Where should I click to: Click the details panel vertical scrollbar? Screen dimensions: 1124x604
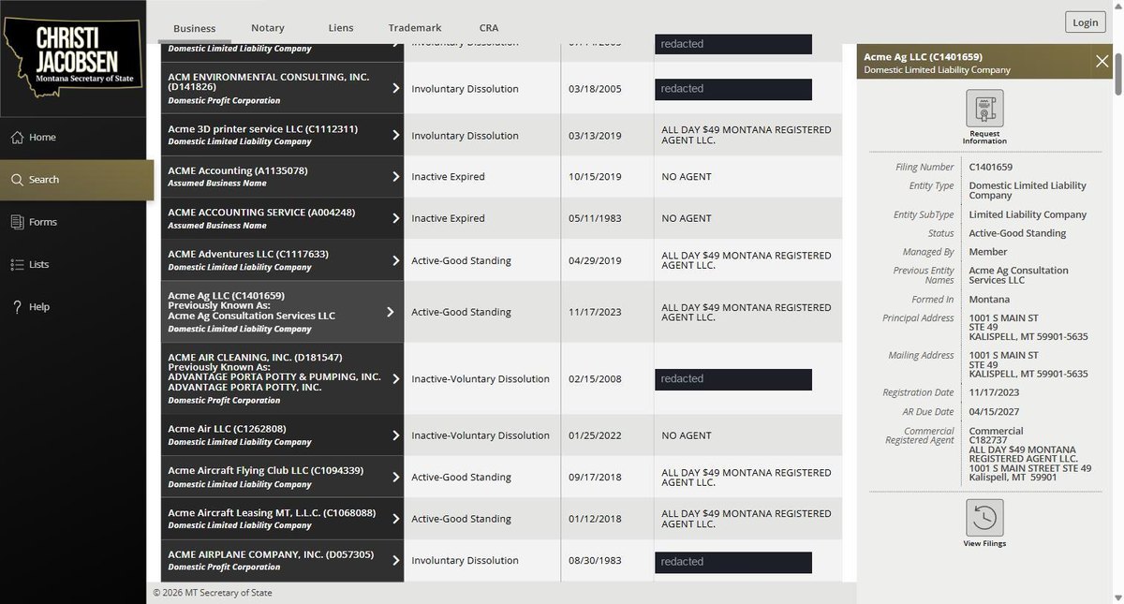(1117, 75)
